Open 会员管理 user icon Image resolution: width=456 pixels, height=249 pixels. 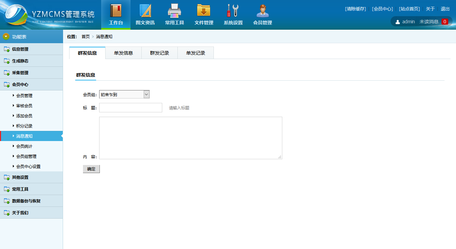262,11
